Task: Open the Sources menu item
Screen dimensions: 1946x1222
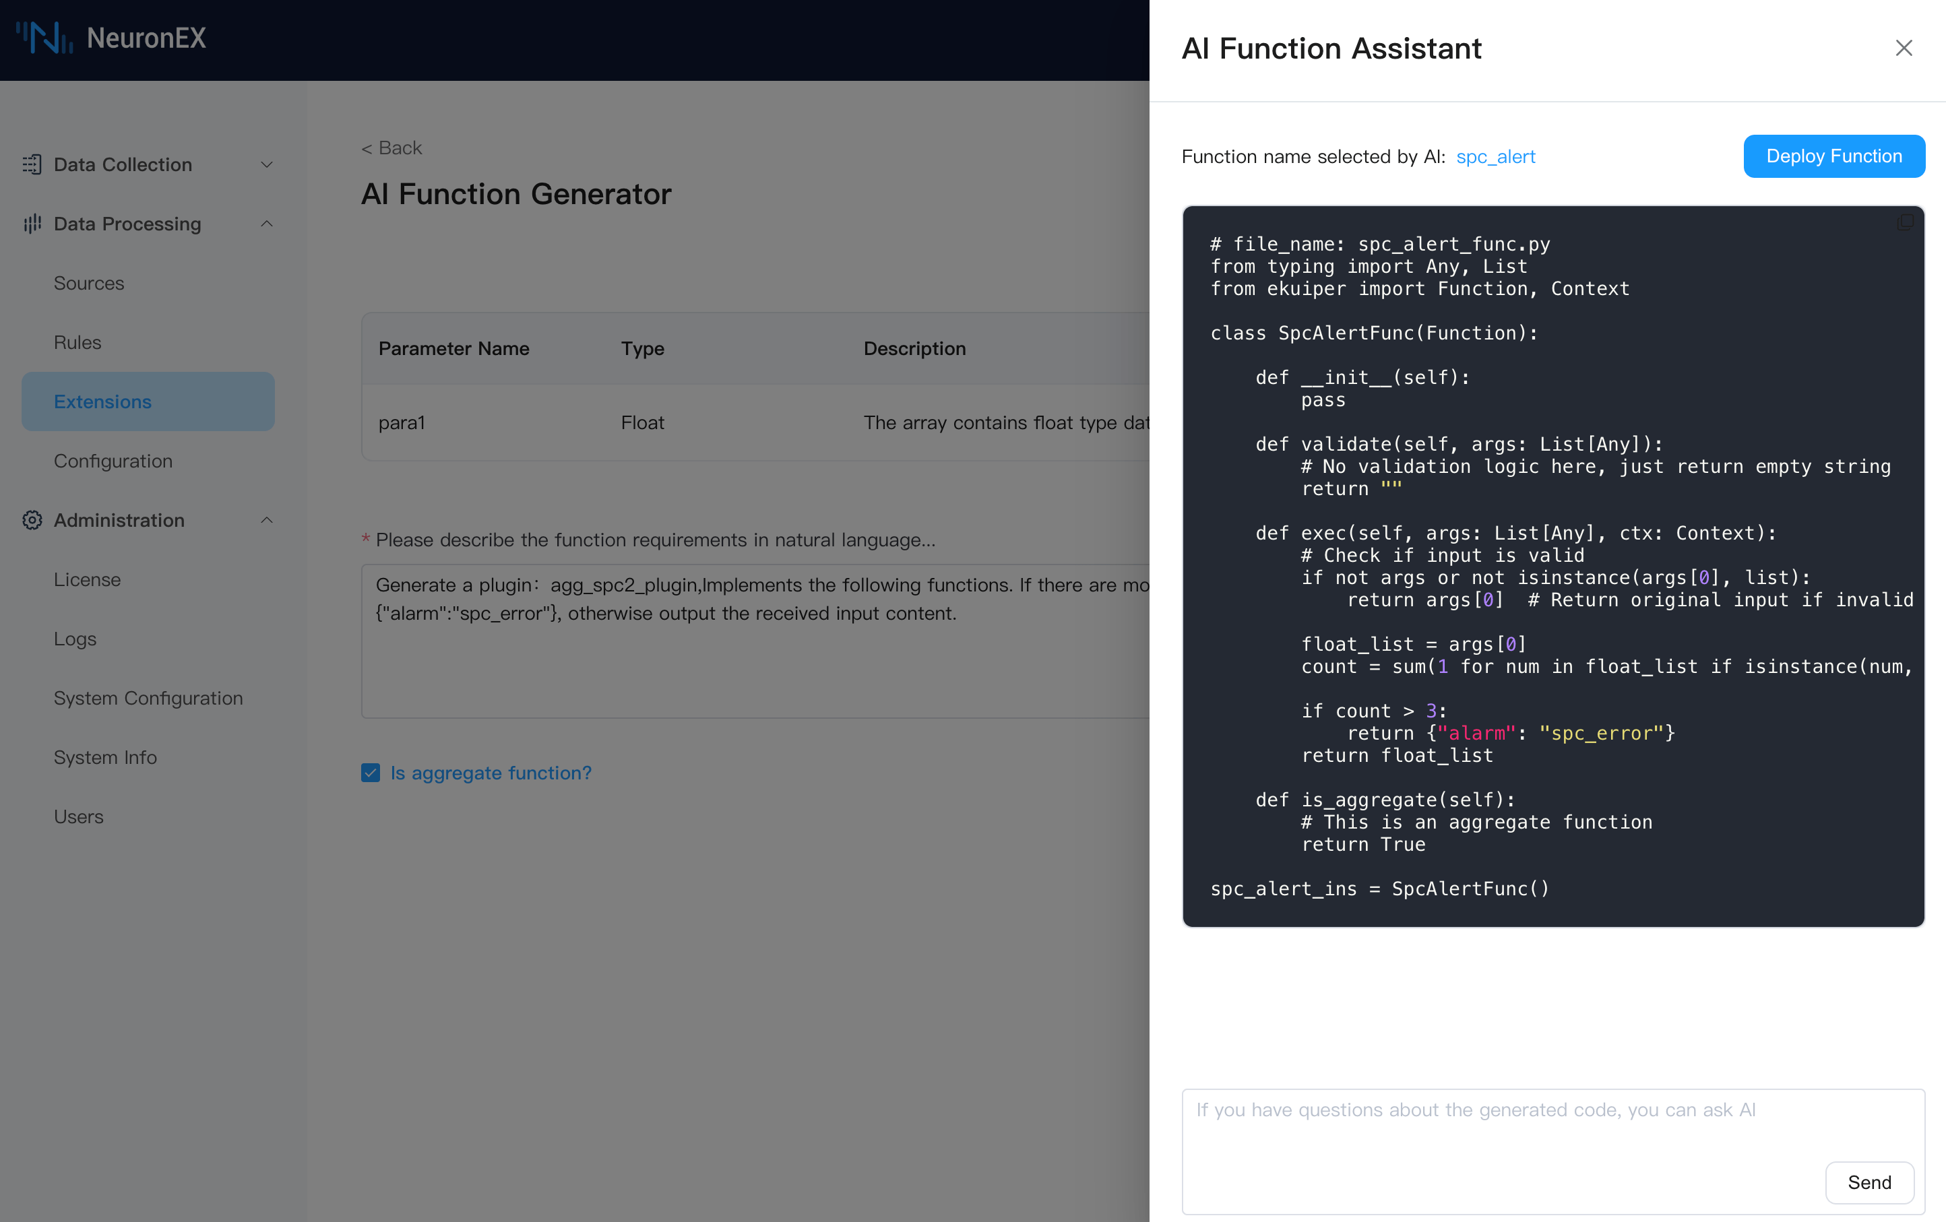Action: (89, 284)
